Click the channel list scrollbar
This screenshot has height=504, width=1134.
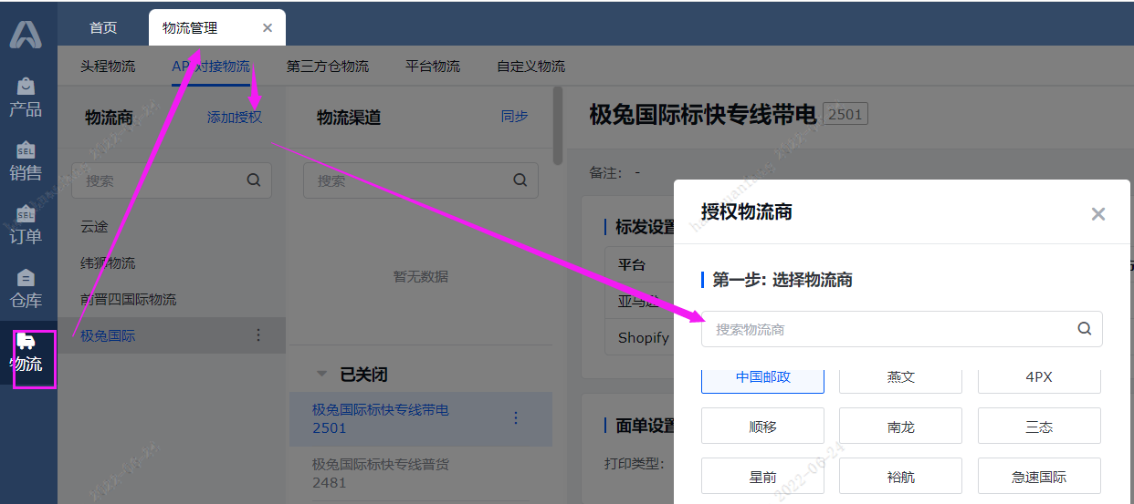coord(558,126)
